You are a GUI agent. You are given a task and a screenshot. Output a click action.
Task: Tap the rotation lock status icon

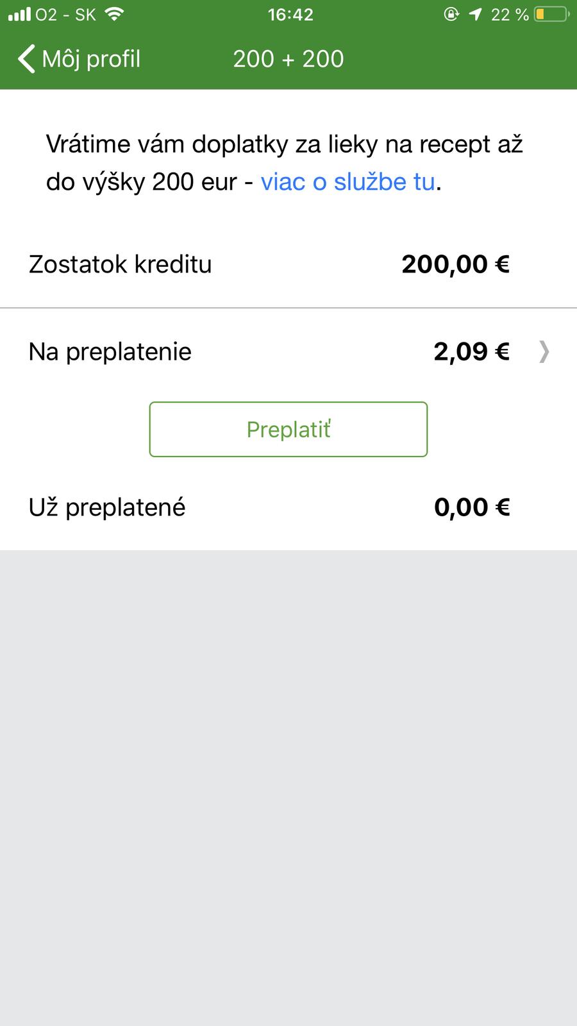(x=451, y=14)
